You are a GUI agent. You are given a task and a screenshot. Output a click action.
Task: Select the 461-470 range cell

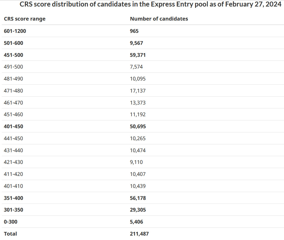tap(13, 103)
